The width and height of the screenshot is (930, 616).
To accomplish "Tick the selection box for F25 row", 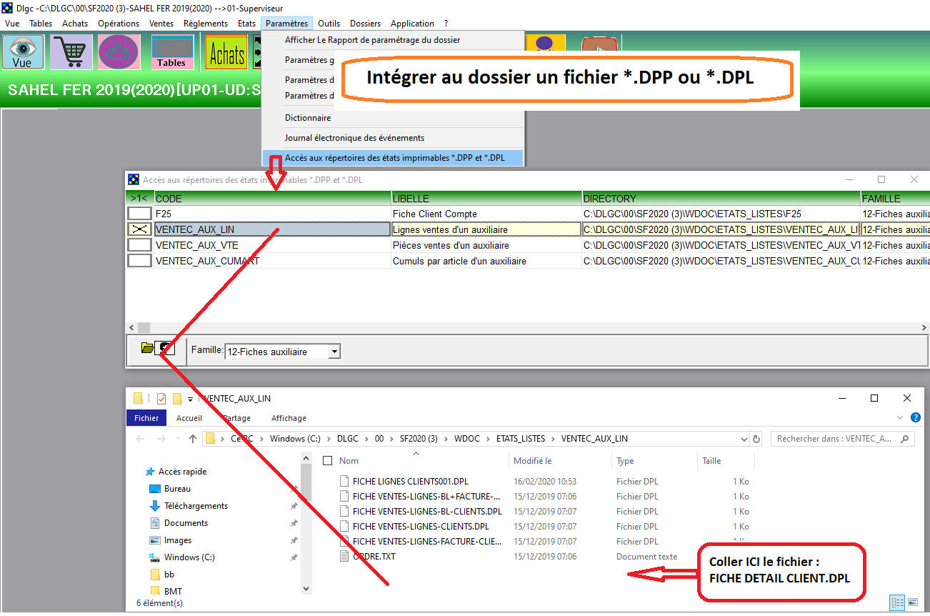I will [x=139, y=214].
